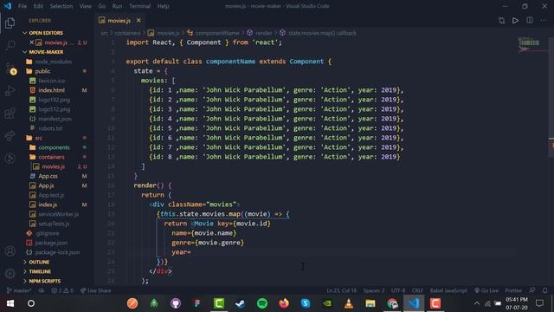
Task: Open package.json in the explorer
Action: point(51,243)
